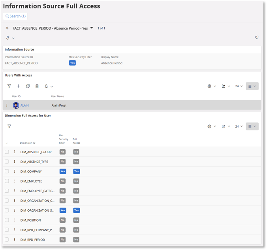Toggle select-all checkmark in dimension table header

7,143
